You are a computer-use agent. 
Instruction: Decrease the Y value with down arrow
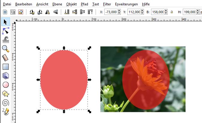(x=142, y=13)
